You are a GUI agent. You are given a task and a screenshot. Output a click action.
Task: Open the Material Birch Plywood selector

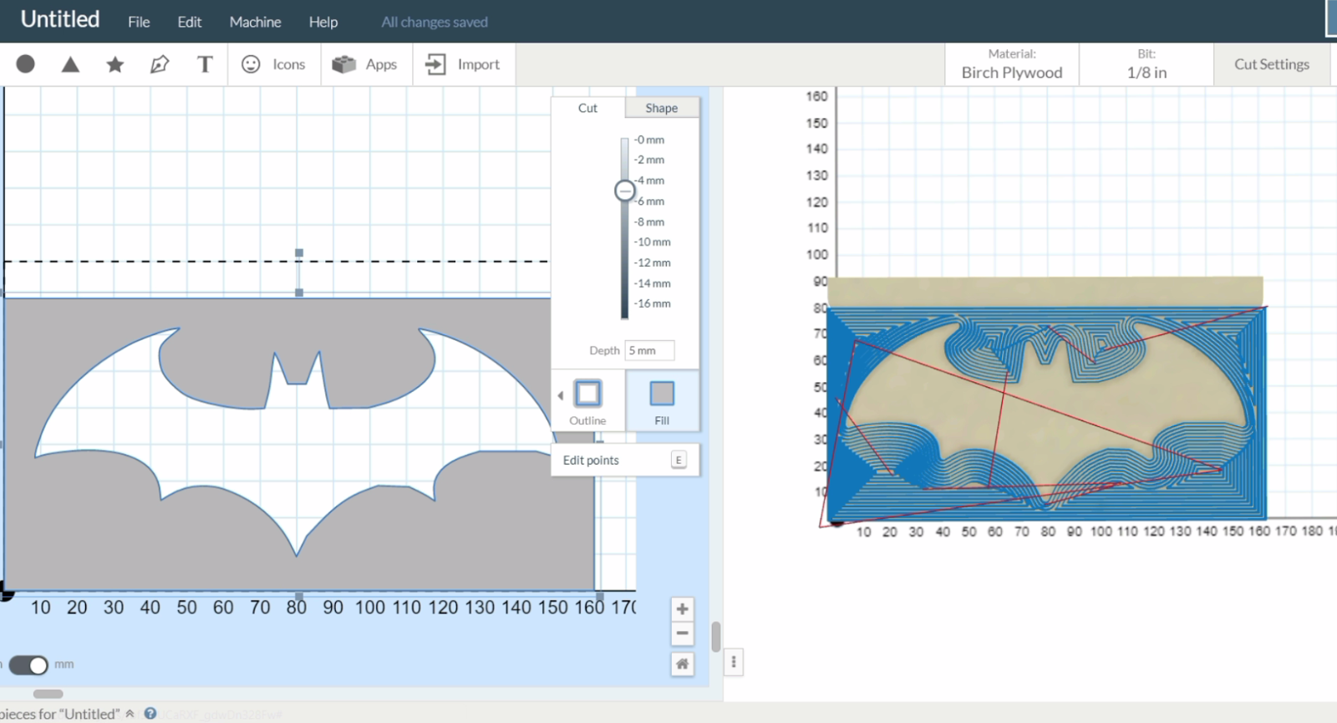(1012, 64)
